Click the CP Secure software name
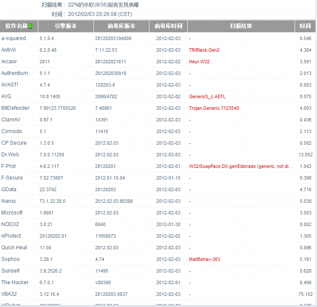Viewport: 317px width, 307px height. (14, 143)
